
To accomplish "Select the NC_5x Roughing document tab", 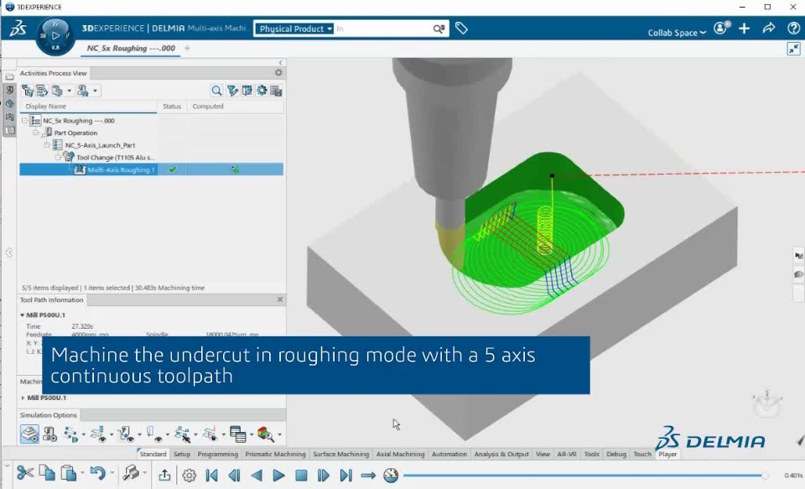I will click(131, 49).
